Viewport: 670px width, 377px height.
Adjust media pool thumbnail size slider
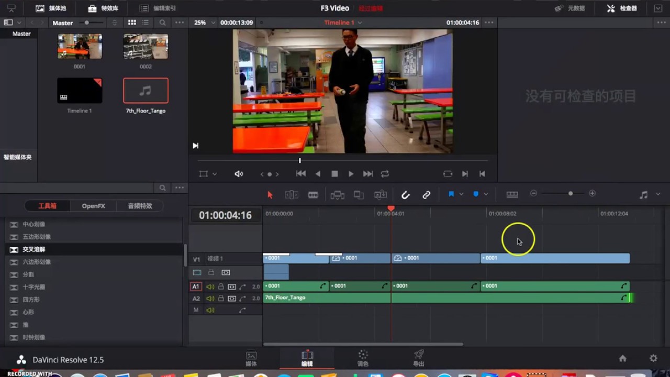[86, 23]
